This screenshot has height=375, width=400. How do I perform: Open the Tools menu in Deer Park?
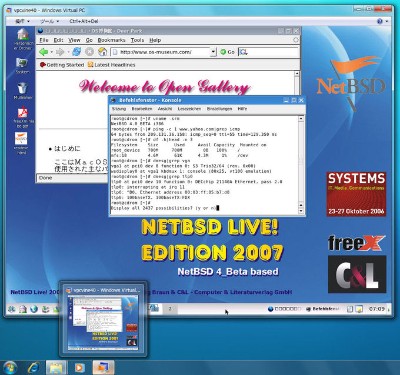coord(137,40)
